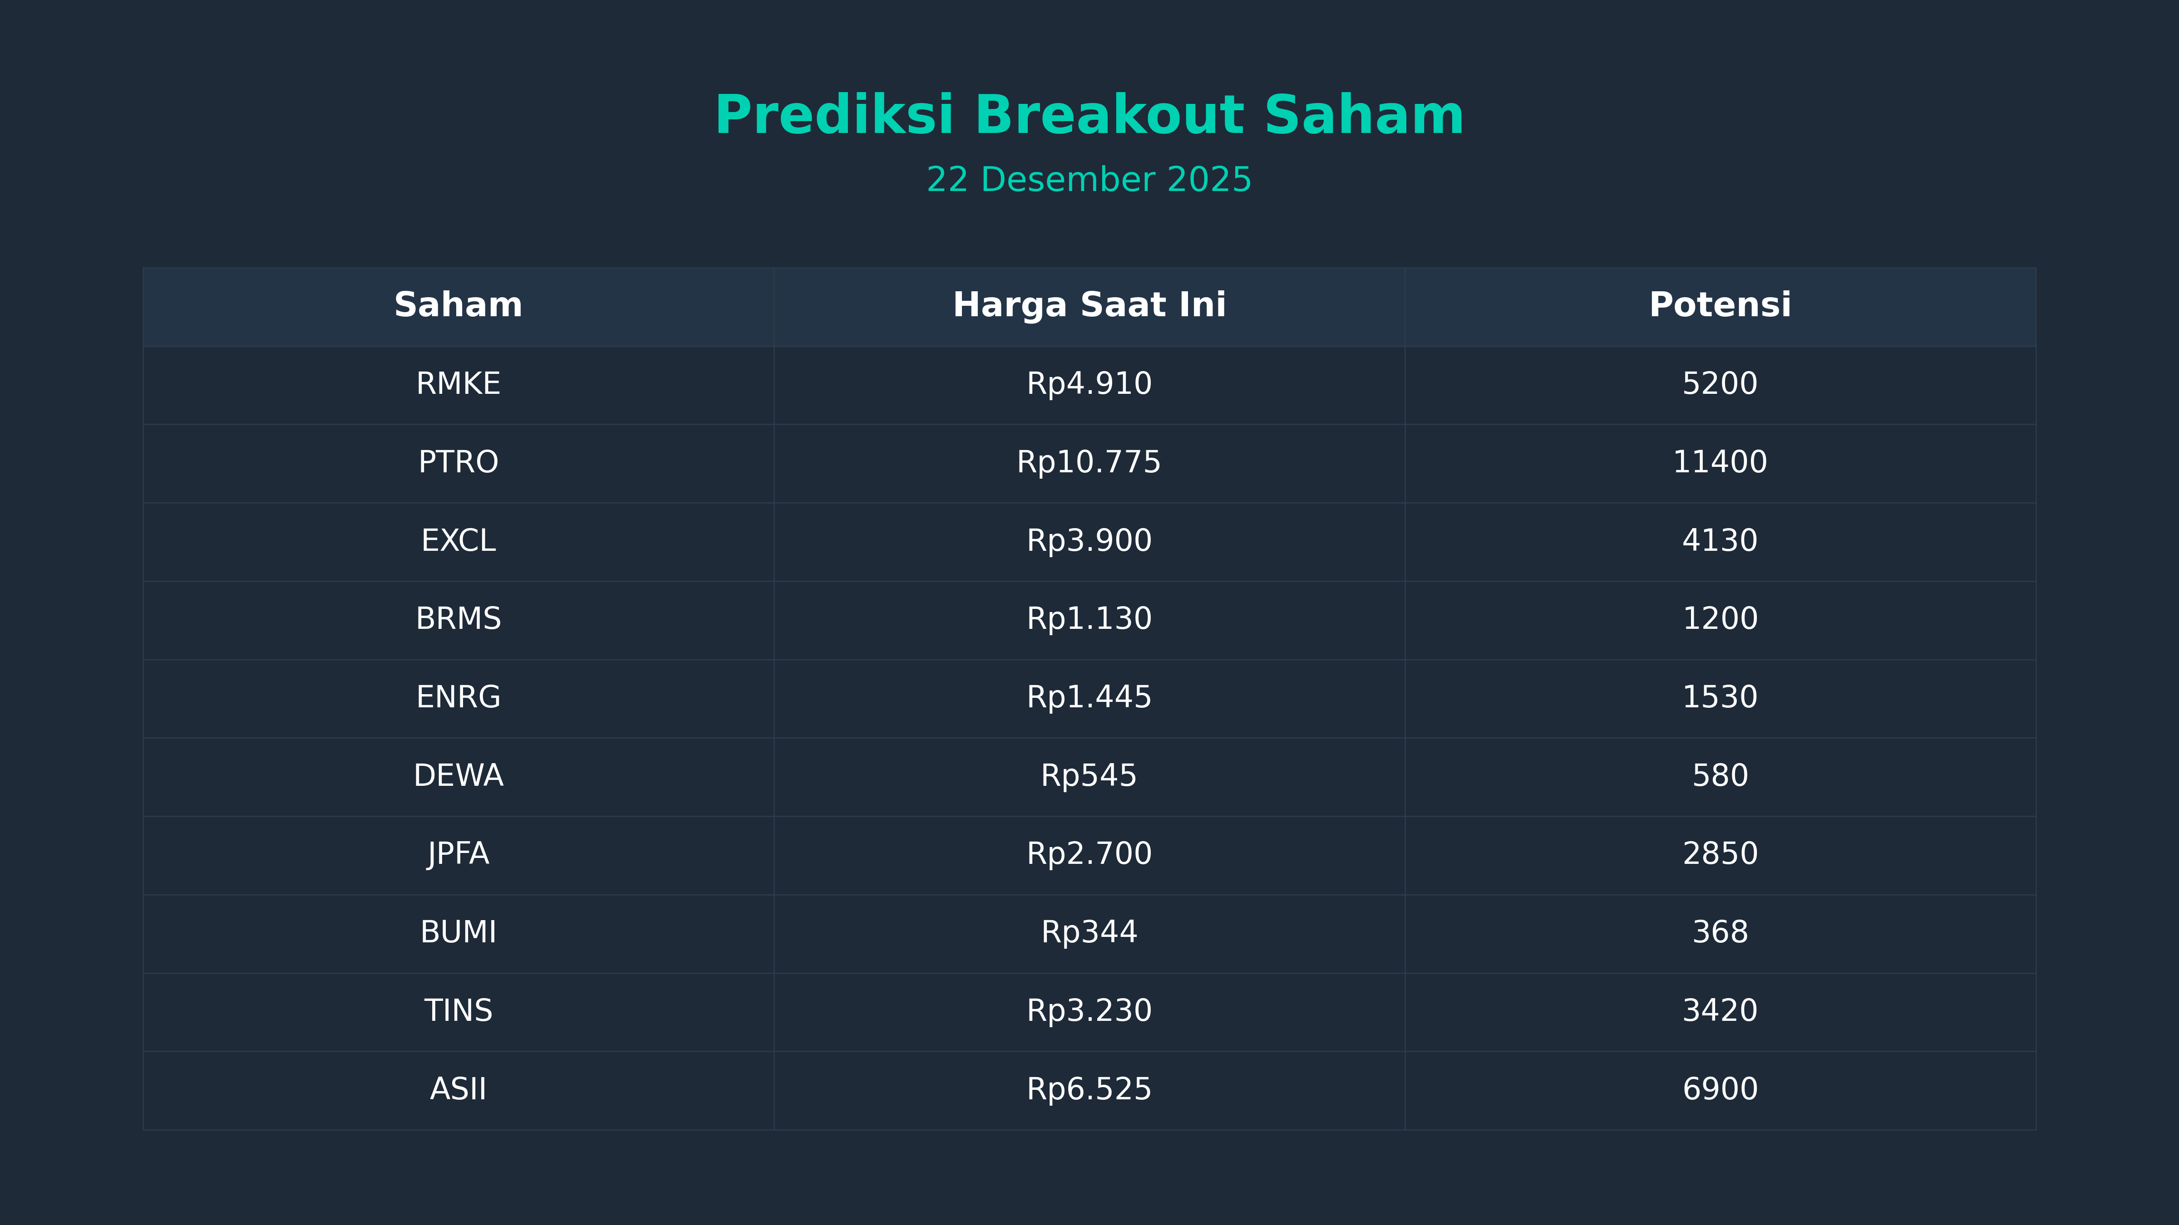Select the BUMI stock cell
The width and height of the screenshot is (2179, 1225).
(458, 932)
